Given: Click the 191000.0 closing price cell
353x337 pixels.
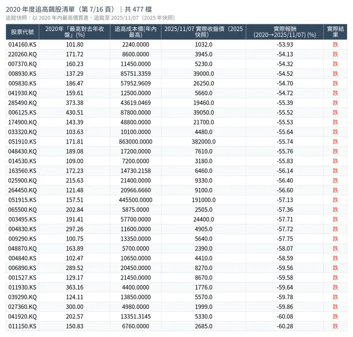Looking at the screenshot, I should 204,200.
